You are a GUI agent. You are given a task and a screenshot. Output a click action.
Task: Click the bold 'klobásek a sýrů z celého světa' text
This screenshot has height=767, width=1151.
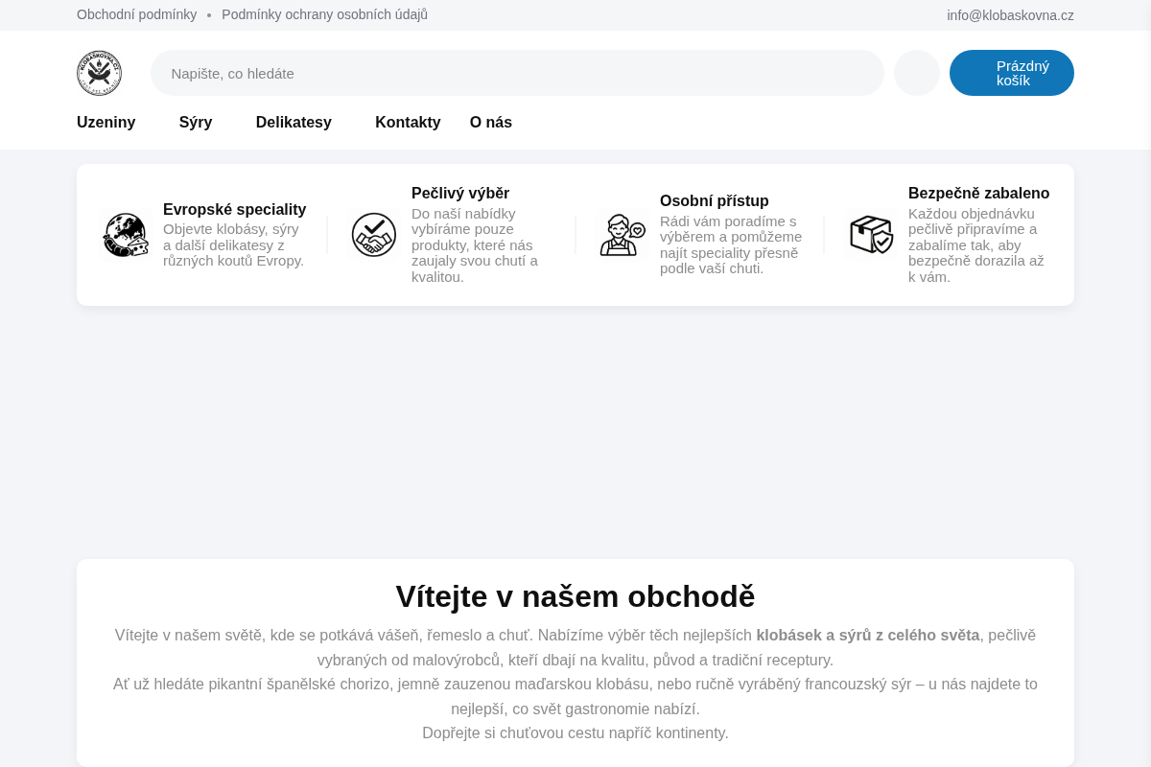[x=868, y=636]
